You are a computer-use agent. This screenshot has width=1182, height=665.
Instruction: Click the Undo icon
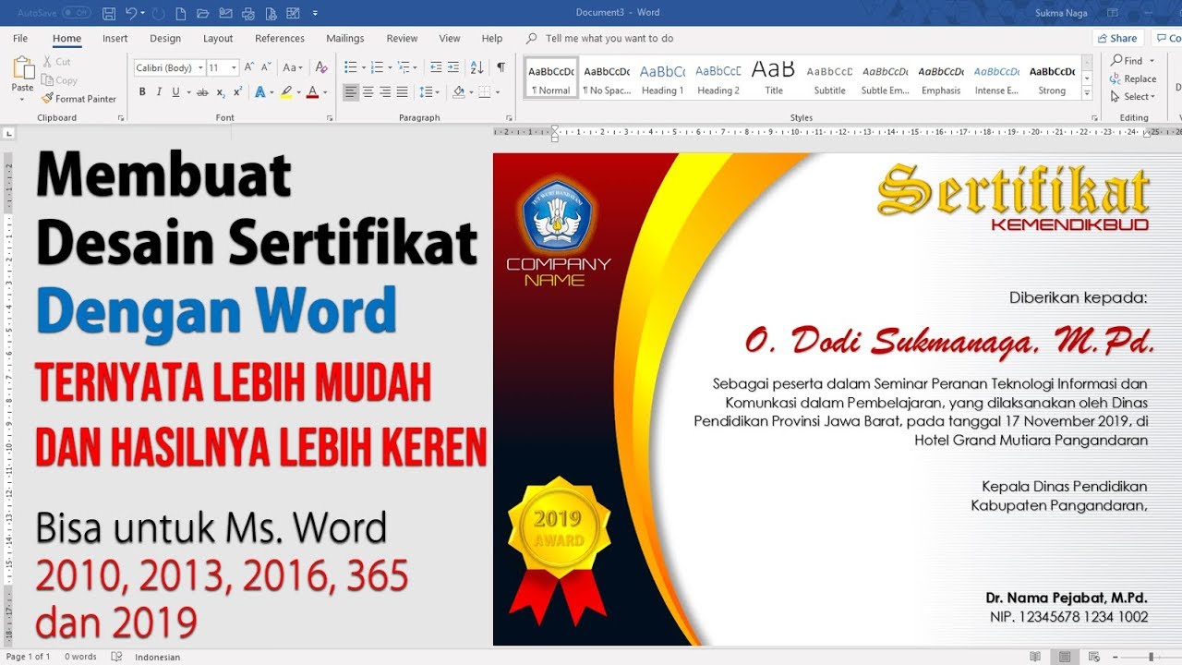pyautogui.click(x=131, y=14)
